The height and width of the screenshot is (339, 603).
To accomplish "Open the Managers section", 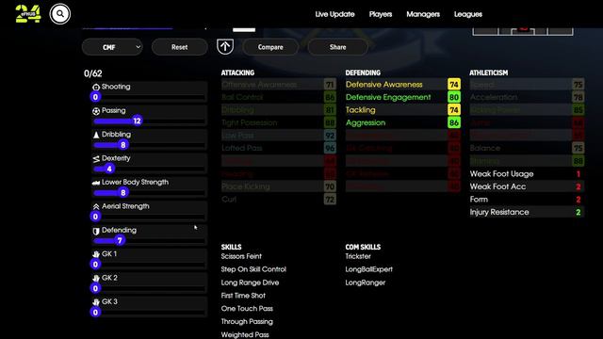I will click(x=423, y=14).
